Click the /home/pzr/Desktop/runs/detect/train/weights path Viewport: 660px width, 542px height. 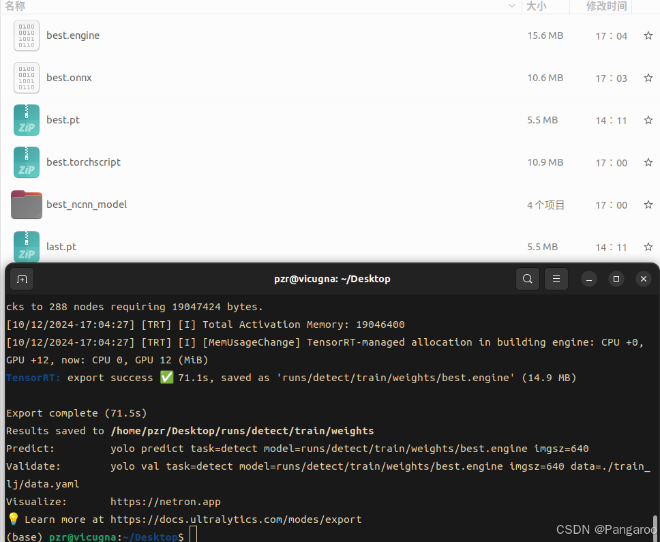(x=242, y=431)
